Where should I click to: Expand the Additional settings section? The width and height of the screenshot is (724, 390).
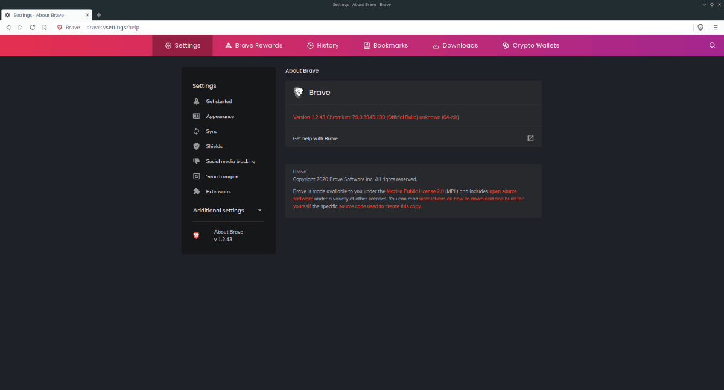pyautogui.click(x=228, y=211)
